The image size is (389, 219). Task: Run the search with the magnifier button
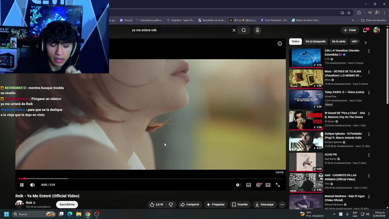click(244, 30)
